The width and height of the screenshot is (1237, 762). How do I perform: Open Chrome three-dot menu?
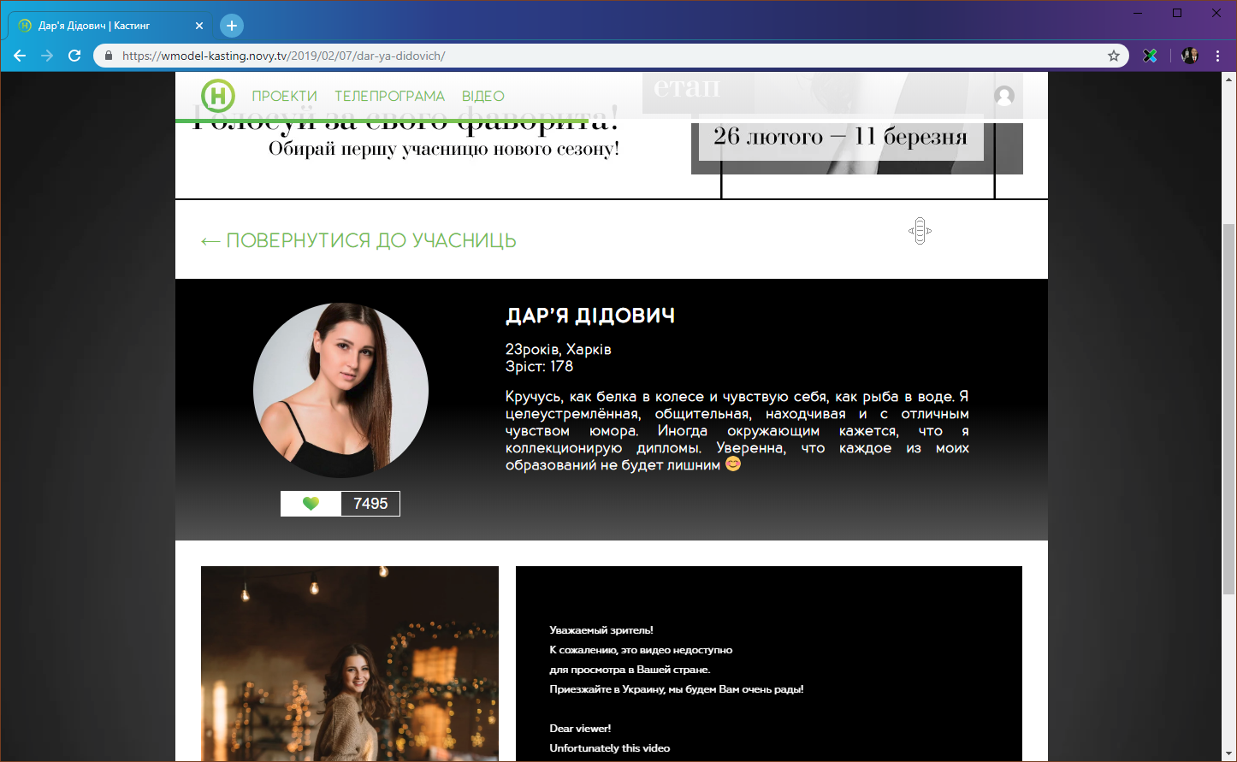coord(1218,56)
